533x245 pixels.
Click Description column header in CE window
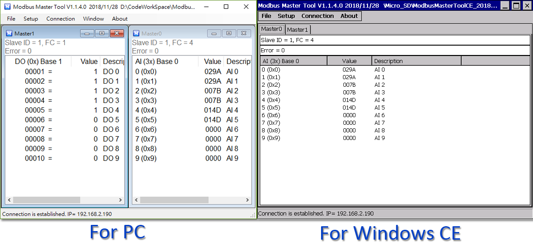(x=416, y=61)
